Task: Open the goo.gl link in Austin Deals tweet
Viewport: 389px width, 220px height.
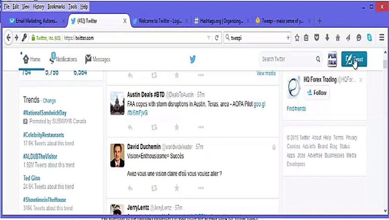Action: pos(259,104)
